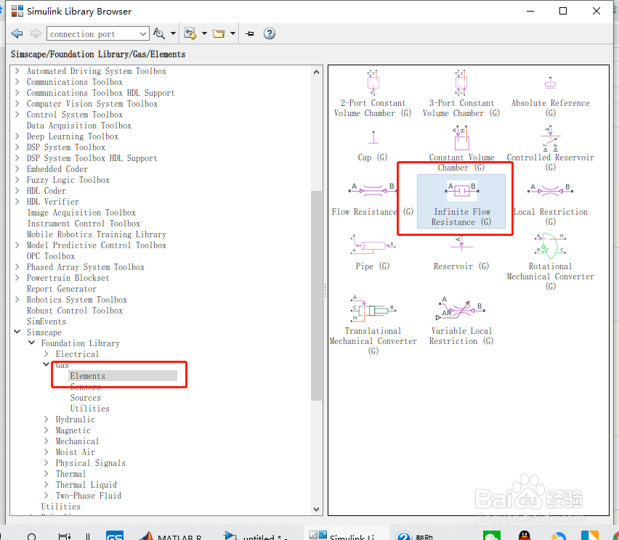The height and width of the screenshot is (540, 619).
Task: Open QQ penguin icon in taskbar
Action: (525, 536)
